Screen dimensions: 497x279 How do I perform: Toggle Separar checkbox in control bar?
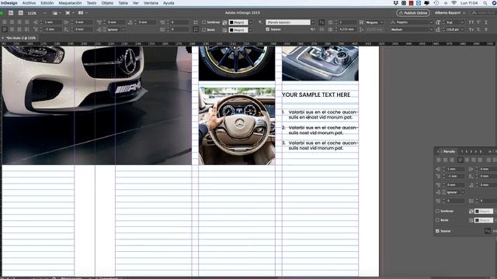268,29
